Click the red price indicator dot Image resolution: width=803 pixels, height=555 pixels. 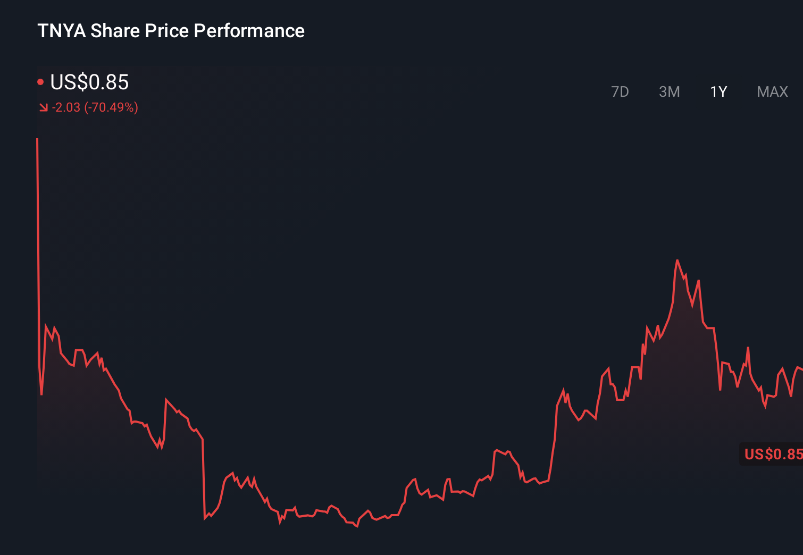(x=40, y=81)
